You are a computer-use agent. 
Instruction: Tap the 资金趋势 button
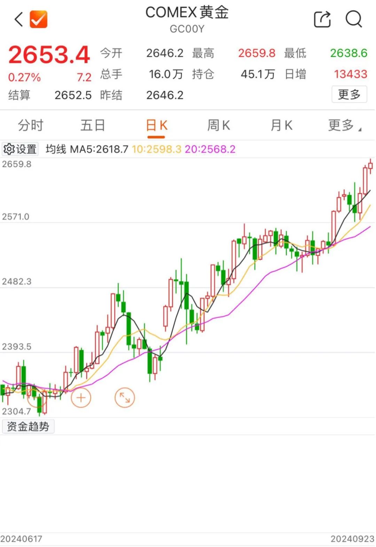coord(28,426)
